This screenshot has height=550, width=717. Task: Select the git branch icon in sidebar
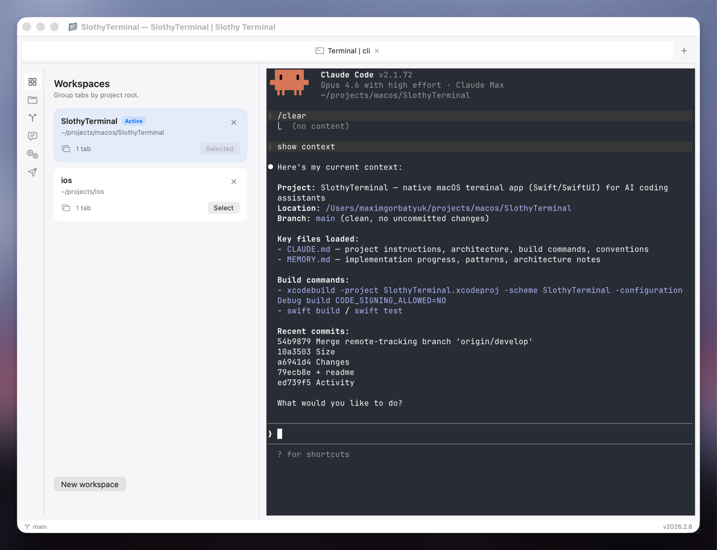click(32, 118)
